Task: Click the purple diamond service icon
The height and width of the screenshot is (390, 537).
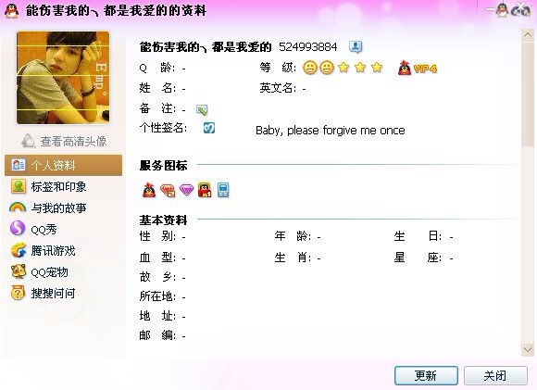Action: [x=186, y=190]
